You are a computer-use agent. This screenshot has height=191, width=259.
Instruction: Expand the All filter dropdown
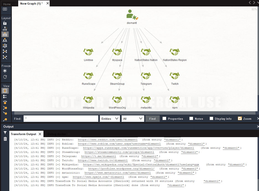(133, 119)
